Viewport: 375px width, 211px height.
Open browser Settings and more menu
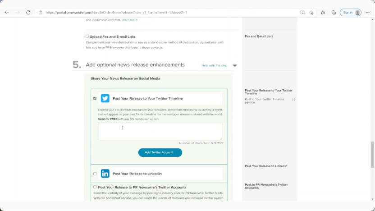tap(369, 13)
